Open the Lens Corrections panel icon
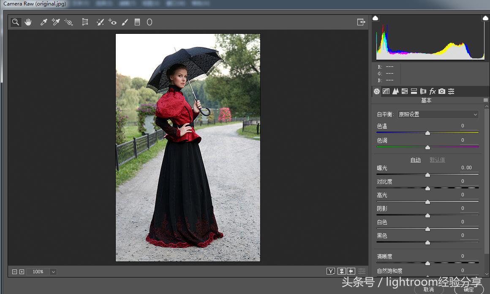The image size is (490, 294). (423, 91)
